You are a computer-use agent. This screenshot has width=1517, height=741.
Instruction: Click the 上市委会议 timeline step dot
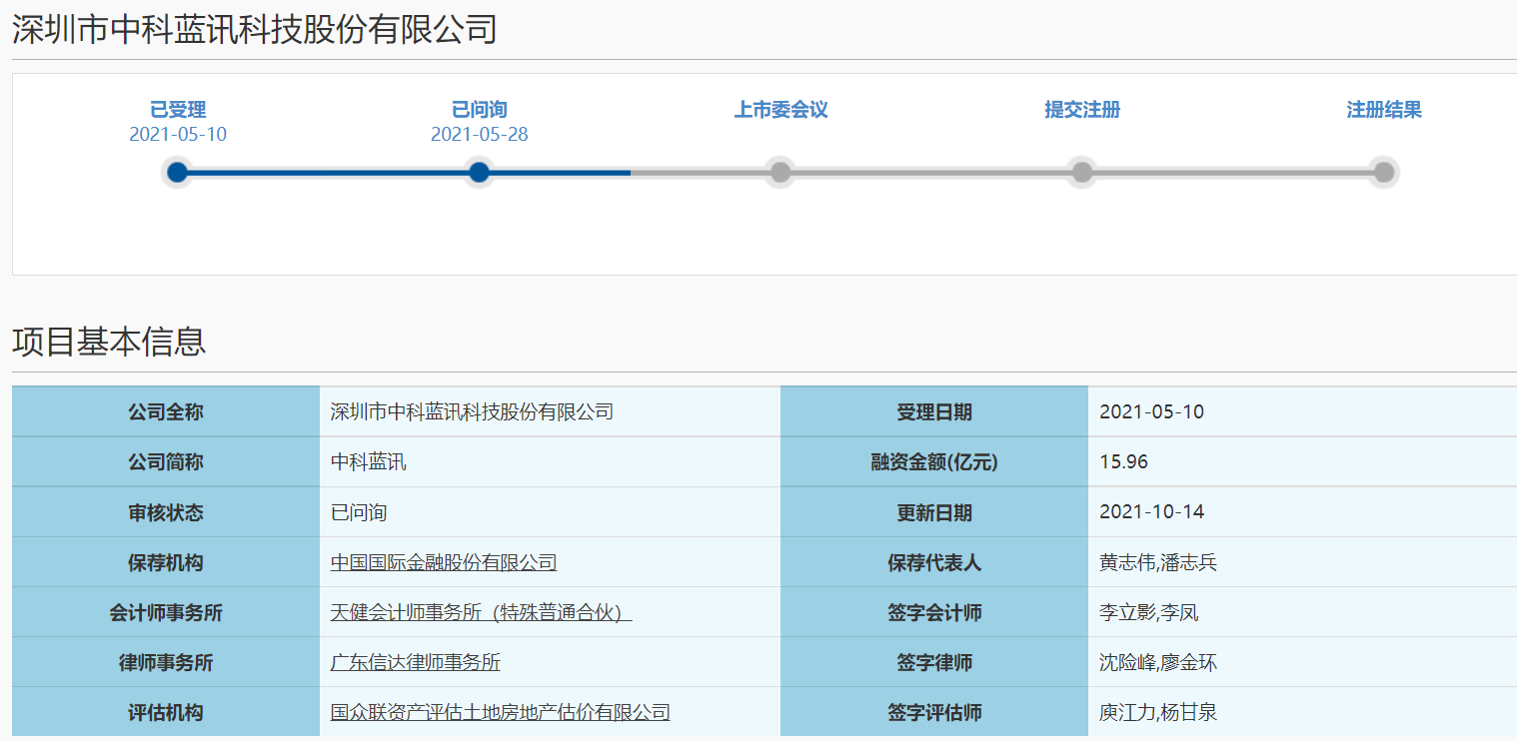point(780,173)
